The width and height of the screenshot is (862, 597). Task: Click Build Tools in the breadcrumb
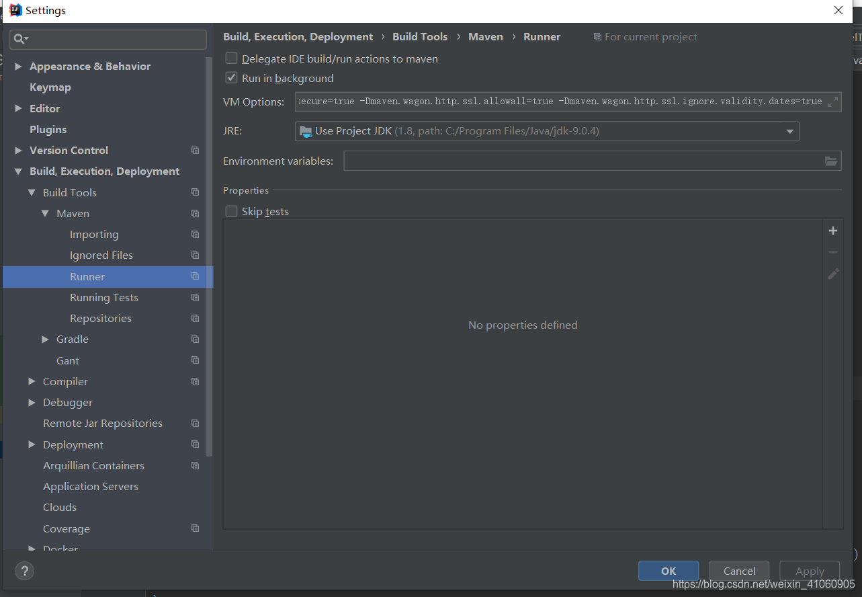[x=420, y=37]
